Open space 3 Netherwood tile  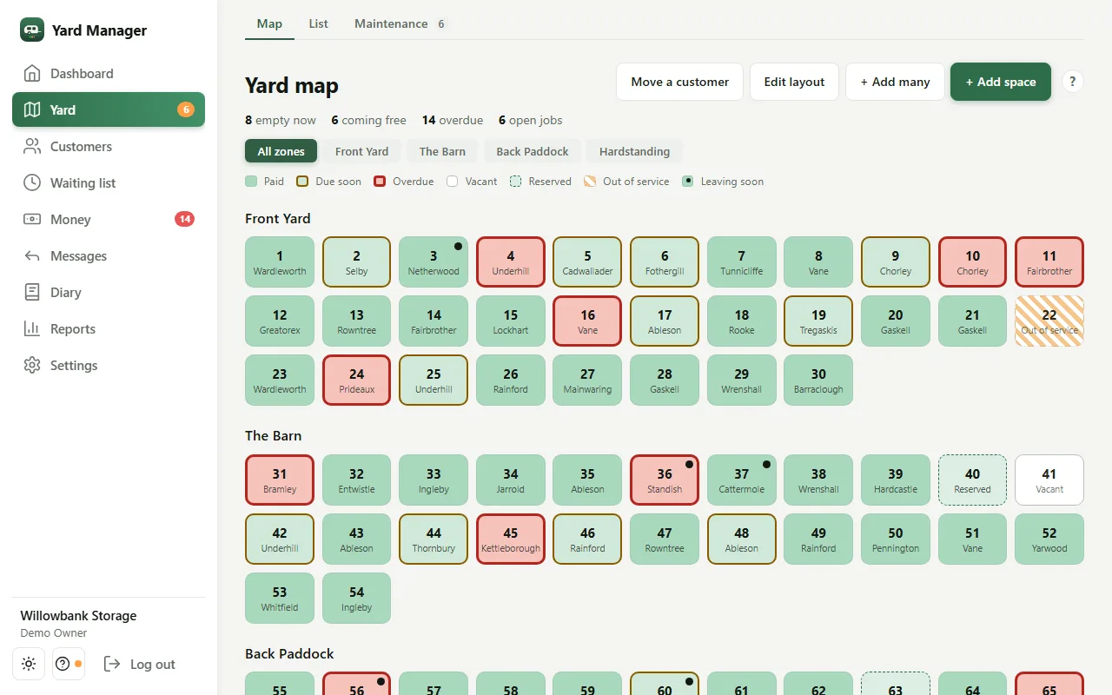click(x=434, y=262)
